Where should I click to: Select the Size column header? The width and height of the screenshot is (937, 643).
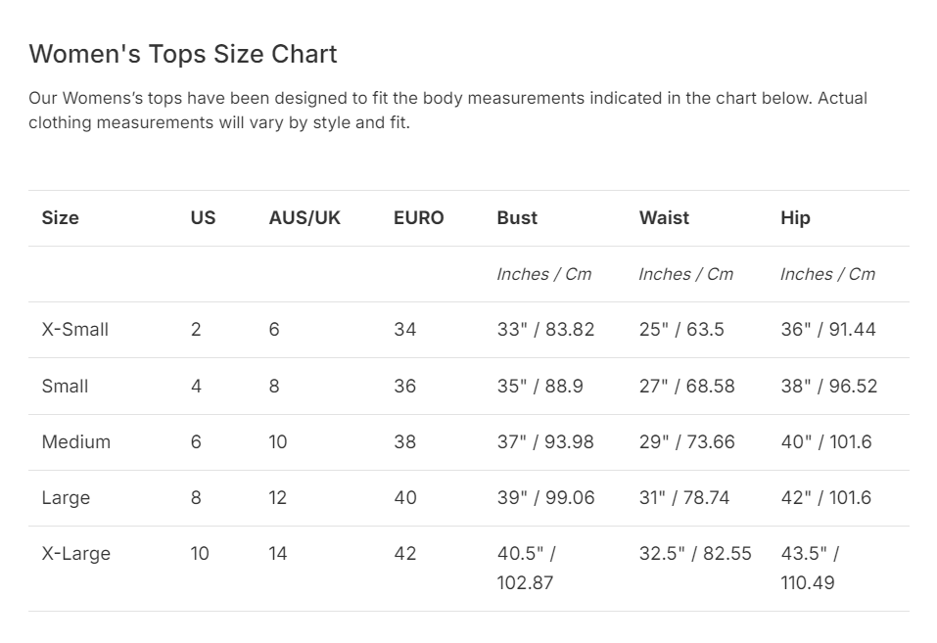pos(61,217)
